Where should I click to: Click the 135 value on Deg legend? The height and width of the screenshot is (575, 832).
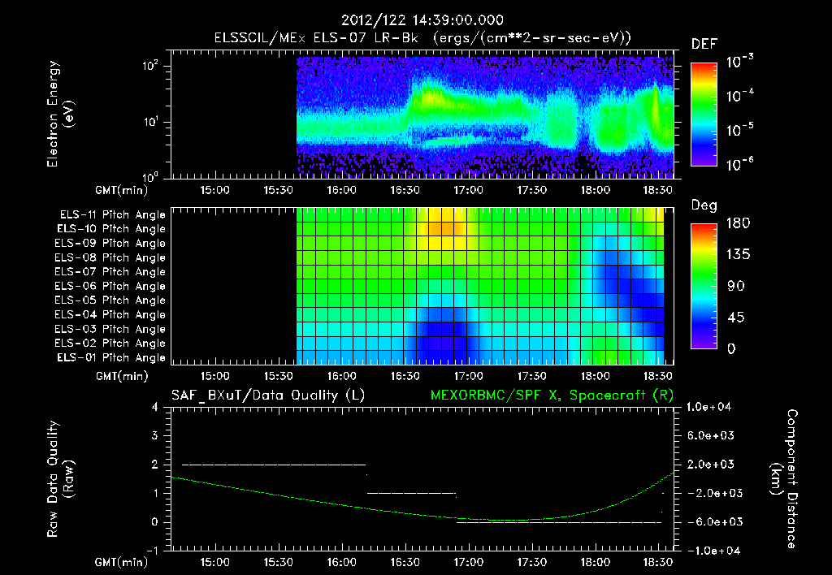tap(738, 255)
